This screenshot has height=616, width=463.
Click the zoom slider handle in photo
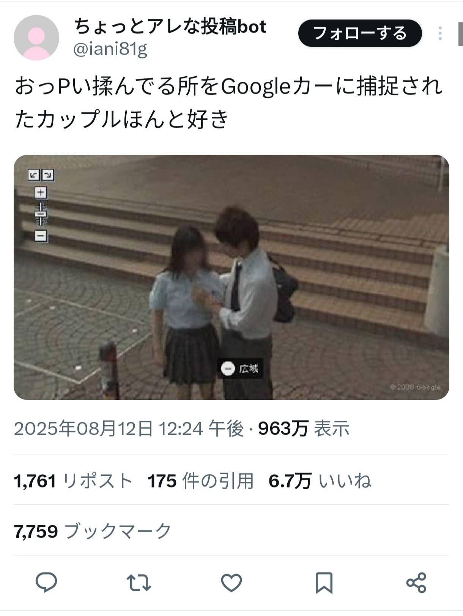click(x=41, y=215)
